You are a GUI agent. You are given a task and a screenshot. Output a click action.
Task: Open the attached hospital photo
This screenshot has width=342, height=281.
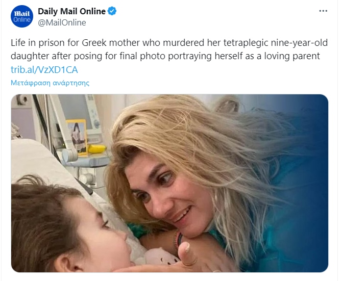(169, 183)
